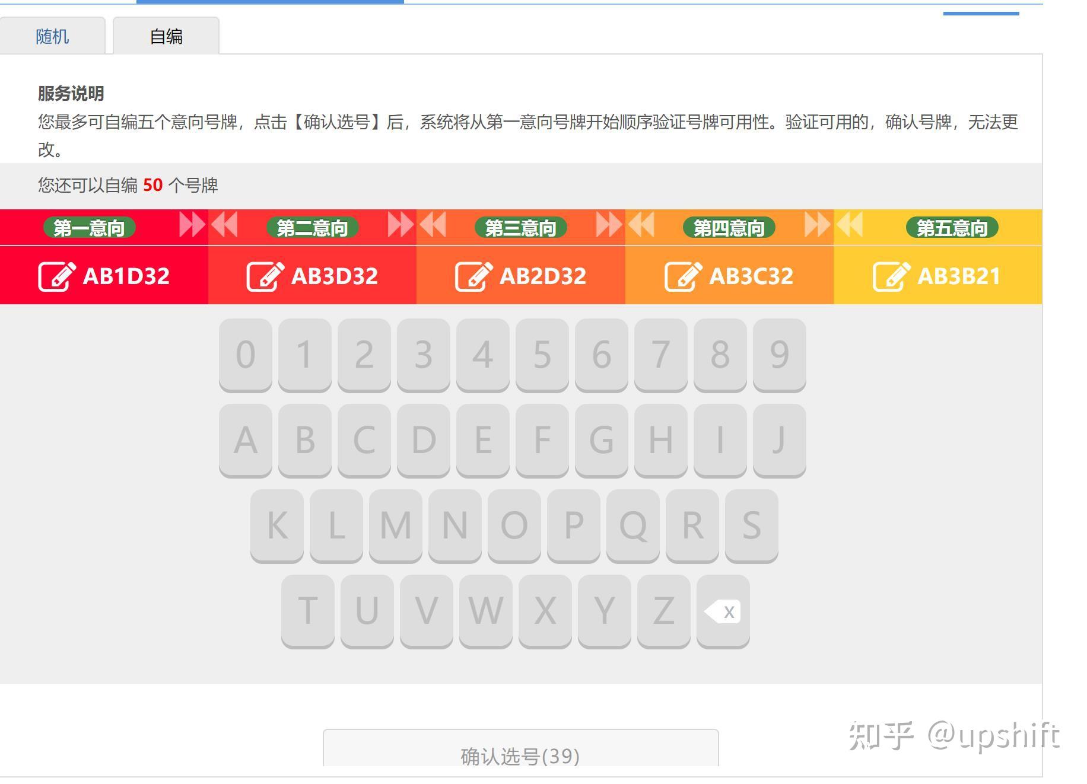The height and width of the screenshot is (784, 1087).
Task: Tap the letter I key
Action: click(720, 441)
